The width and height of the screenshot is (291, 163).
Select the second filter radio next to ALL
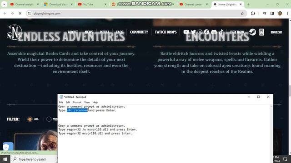pyautogui.click(x=49, y=119)
